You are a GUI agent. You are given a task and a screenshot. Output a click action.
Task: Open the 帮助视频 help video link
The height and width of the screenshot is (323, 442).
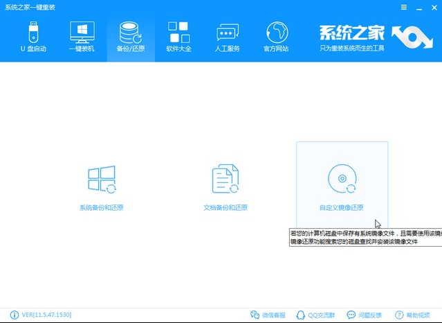418,315
